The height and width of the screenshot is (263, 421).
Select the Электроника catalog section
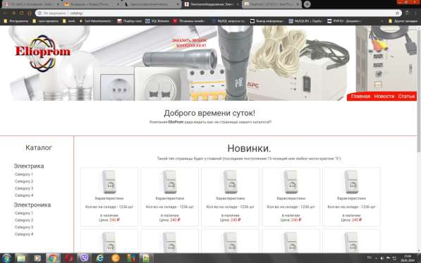(32, 204)
